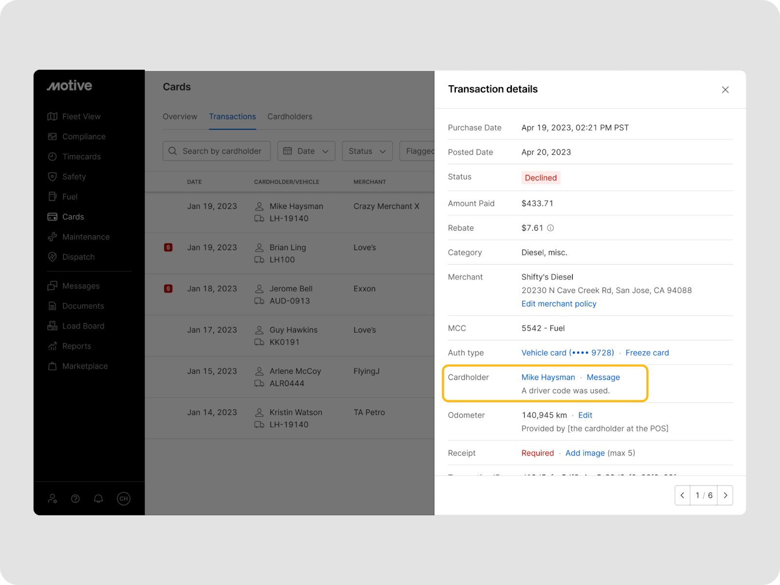Switch to the Cardholders tab
780x585 pixels.
(x=290, y=117)
